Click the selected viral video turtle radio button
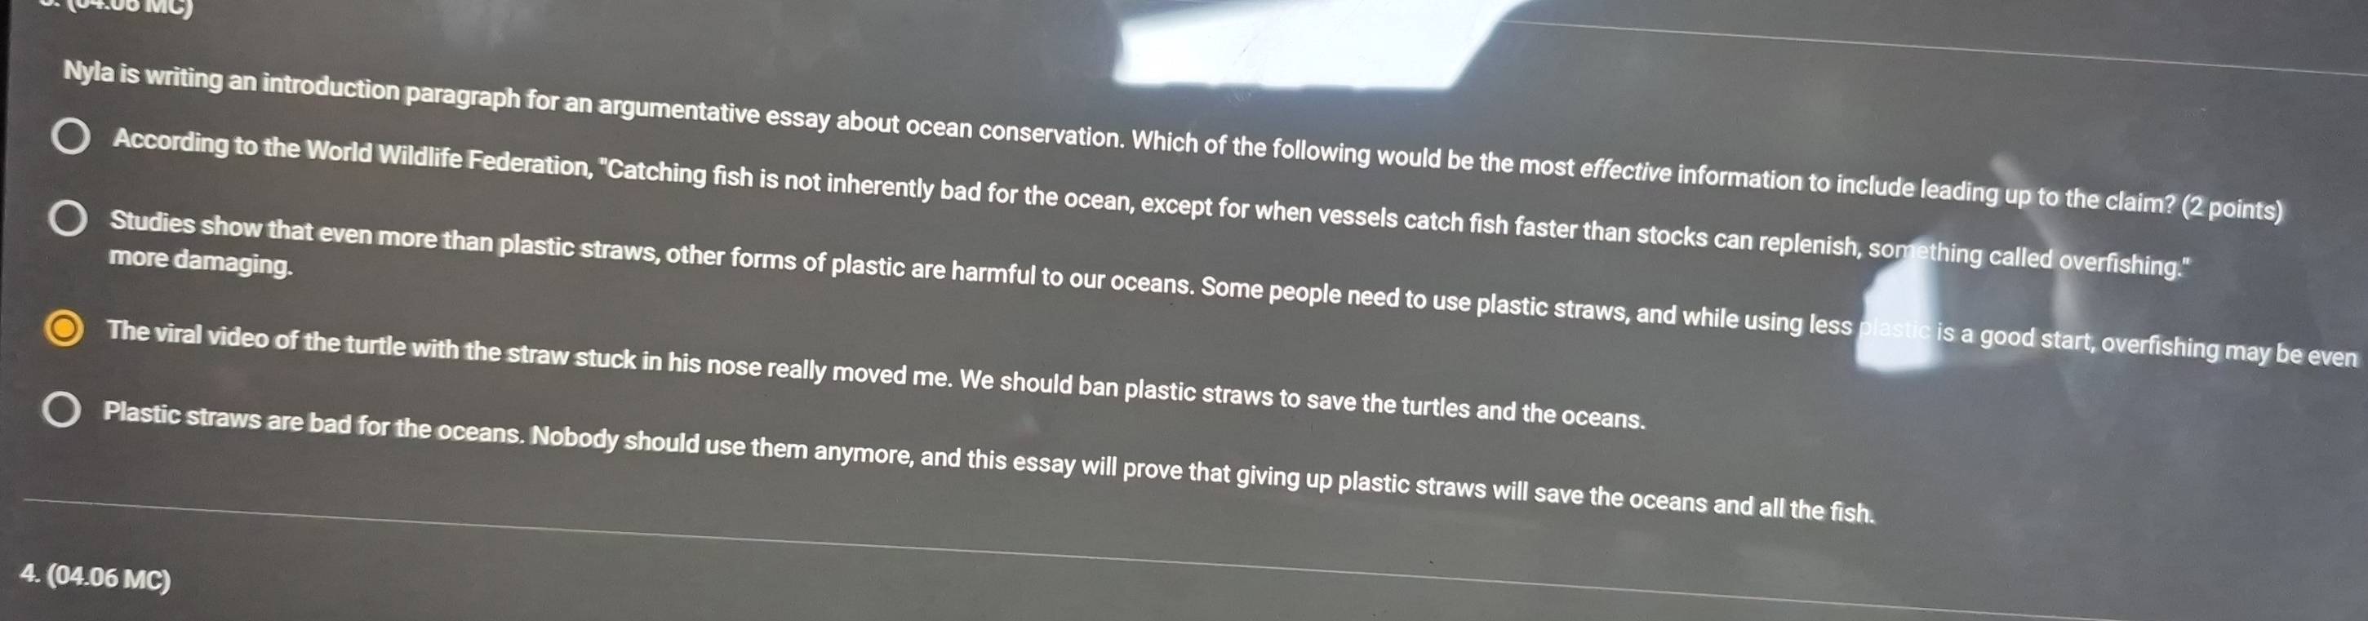The image size is (2368, 621). click(x=64, y=330)
